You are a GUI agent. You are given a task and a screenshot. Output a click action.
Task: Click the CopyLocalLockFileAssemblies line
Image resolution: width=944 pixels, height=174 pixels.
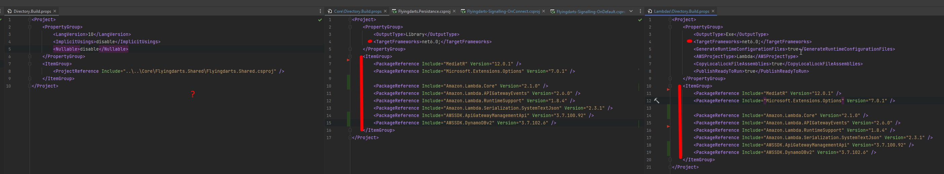[x=778, y=64]
